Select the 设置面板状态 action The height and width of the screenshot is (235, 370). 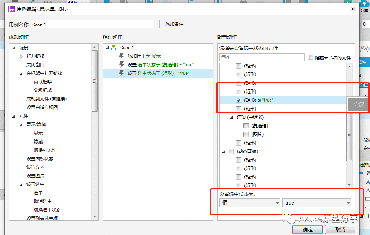40,159
